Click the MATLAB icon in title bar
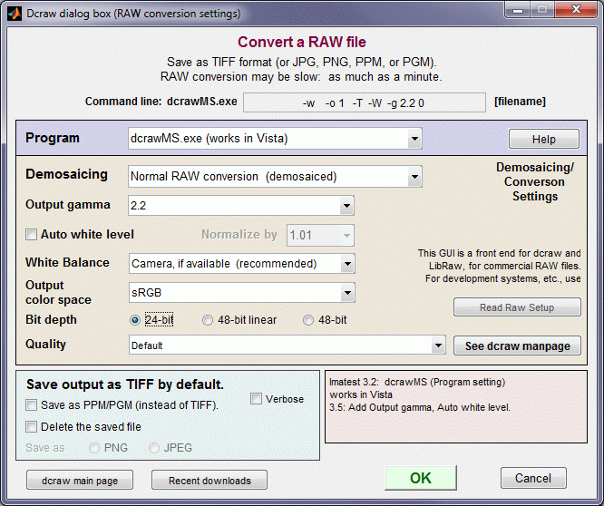This screenshot has height=506, width=604. click(15, 14)
